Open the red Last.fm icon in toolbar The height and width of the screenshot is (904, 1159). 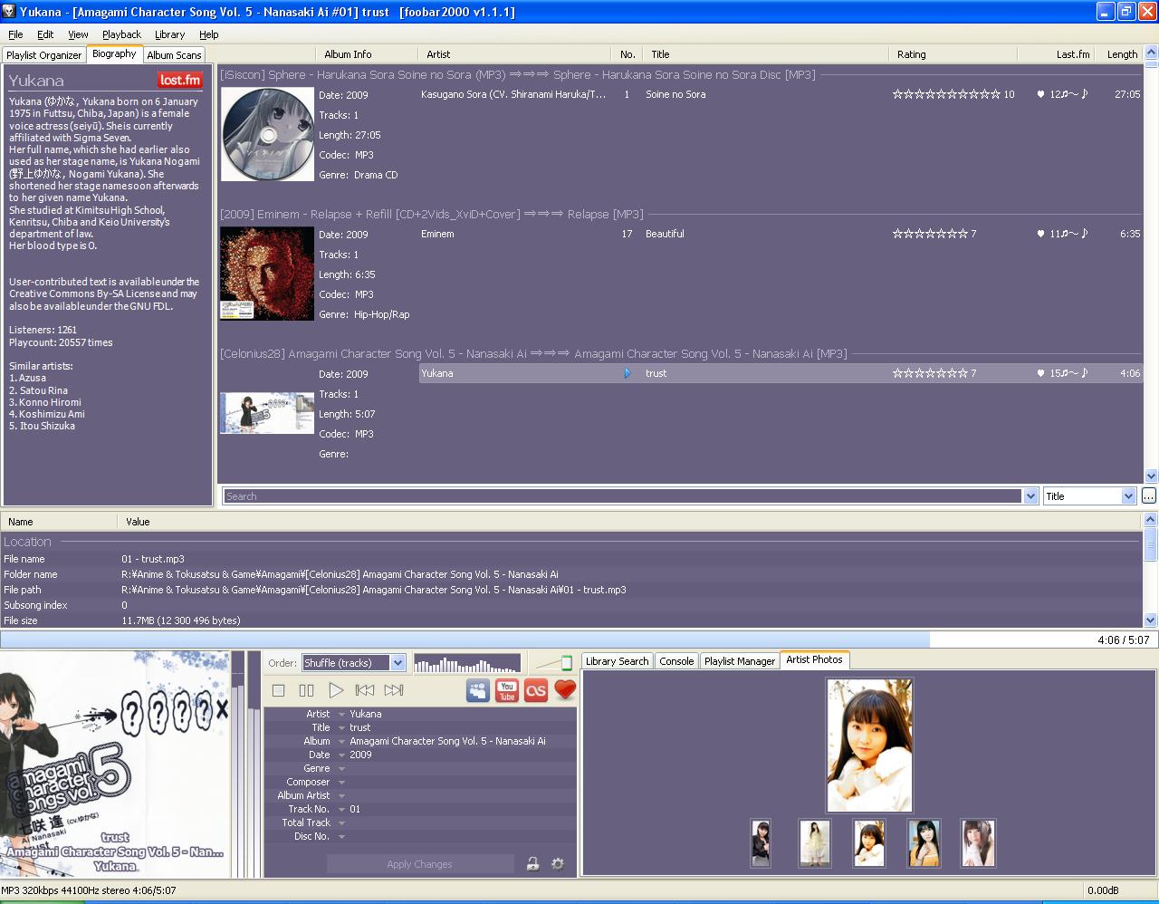pyautogui.click(x=536, y=690)
